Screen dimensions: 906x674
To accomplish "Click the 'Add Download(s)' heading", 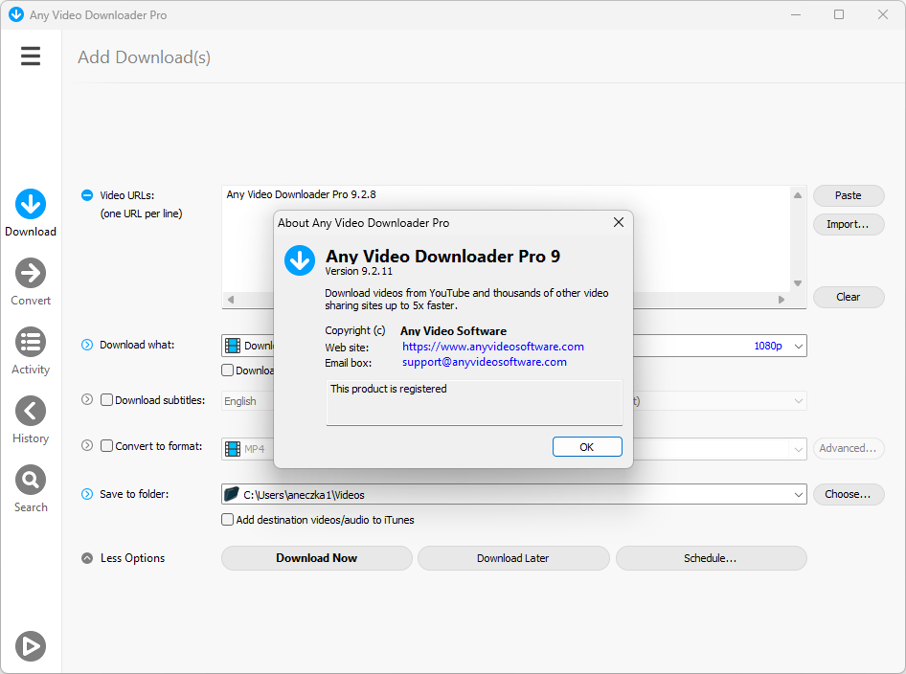I will pos(144,57).
